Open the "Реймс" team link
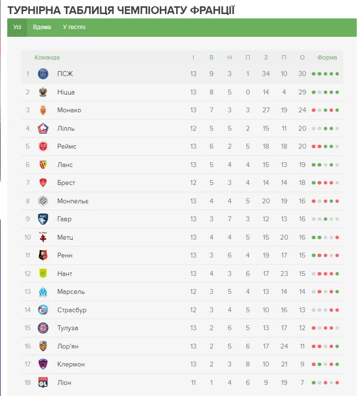Viewport: 364px width, 396px height. [67, 147]
